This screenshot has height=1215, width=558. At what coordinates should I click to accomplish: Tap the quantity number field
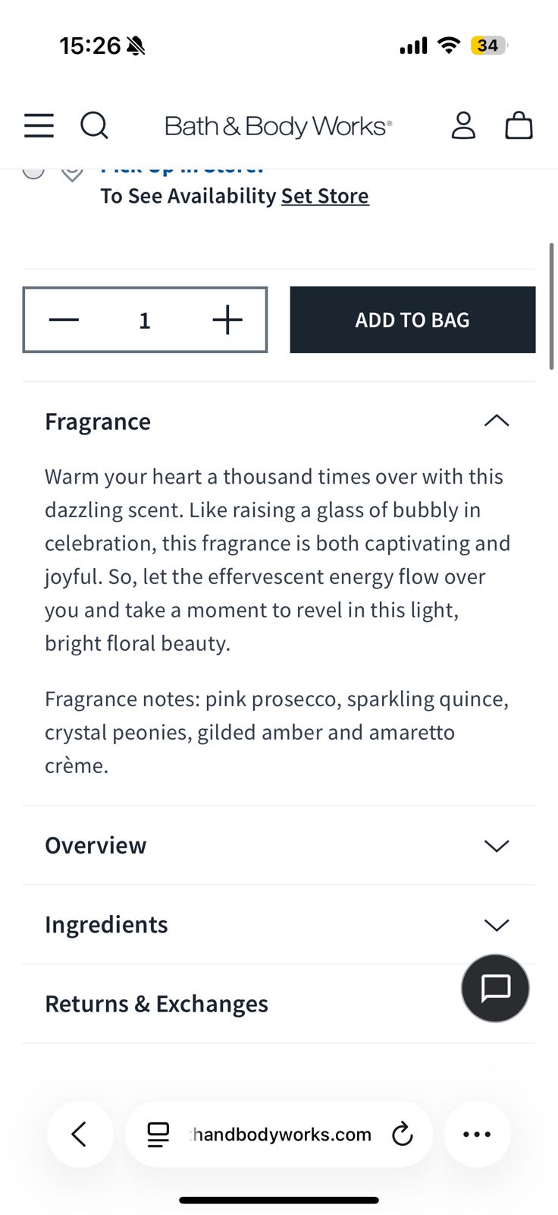tap(145, 320)
